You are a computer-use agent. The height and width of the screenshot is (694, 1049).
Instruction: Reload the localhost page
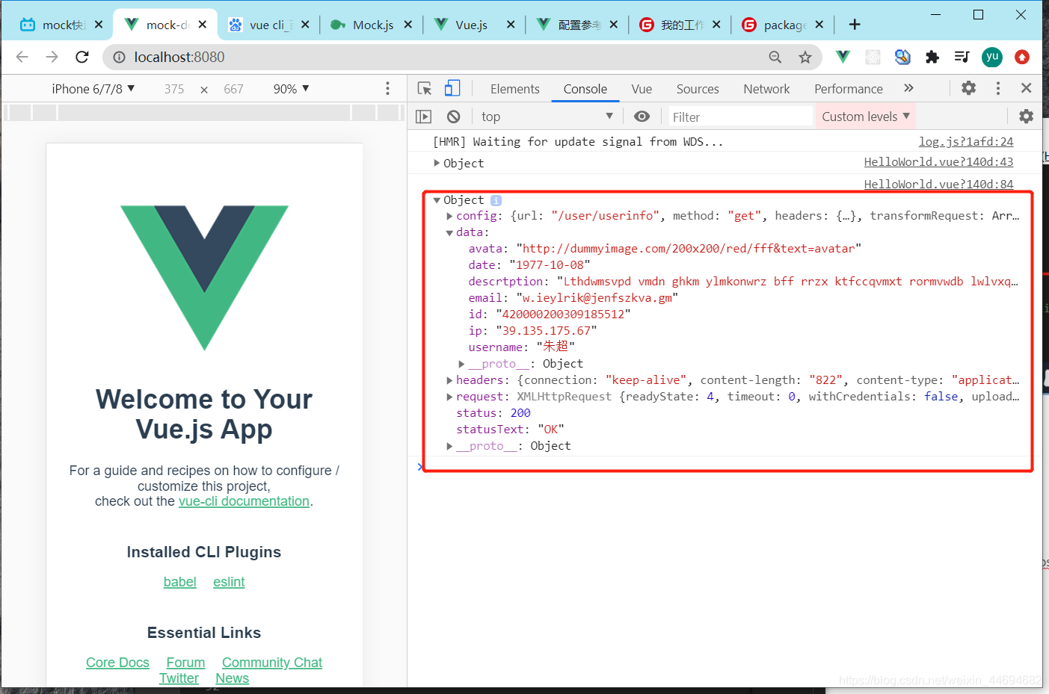(82, 57)
